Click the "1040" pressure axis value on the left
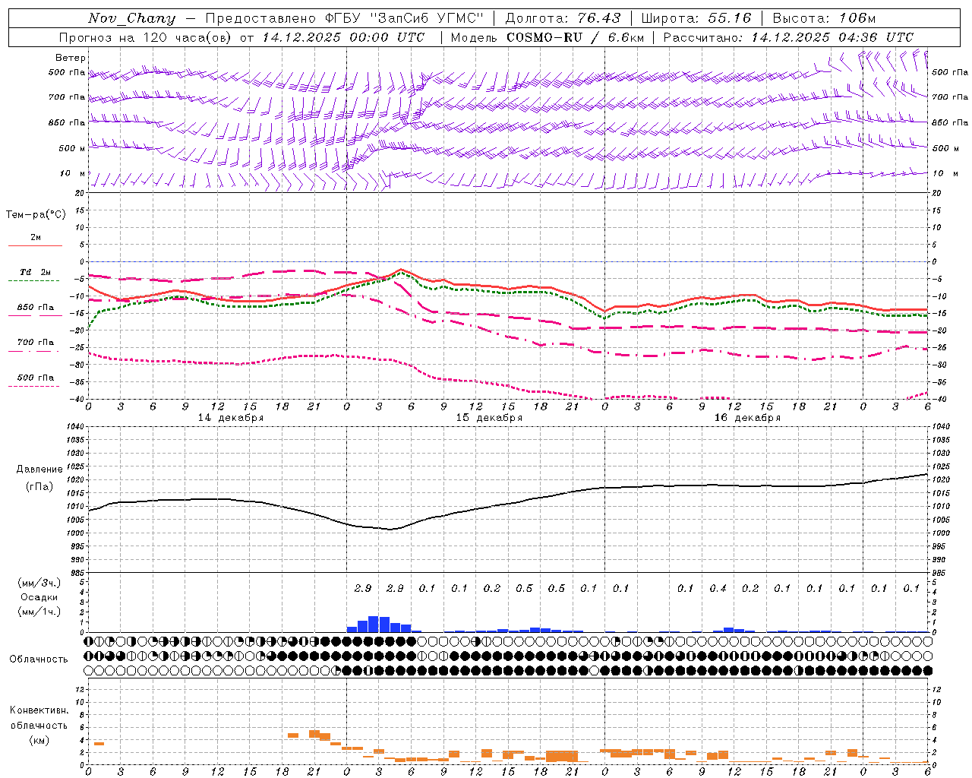Screen dimensions: 972x778 pos(76,427)
